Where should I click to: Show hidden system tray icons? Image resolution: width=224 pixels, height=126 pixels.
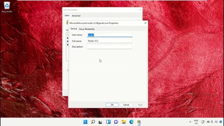[190, 122]
